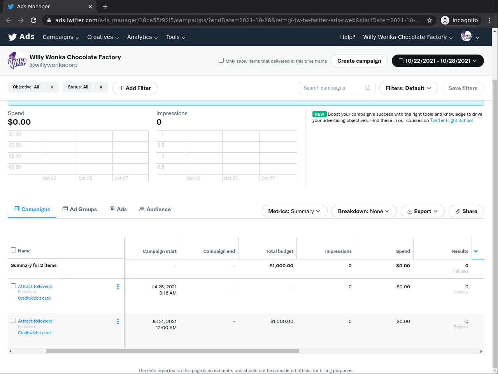Open options for $1,000.00 budget campaign
498x374 pixels.
[x=118, y=321]
